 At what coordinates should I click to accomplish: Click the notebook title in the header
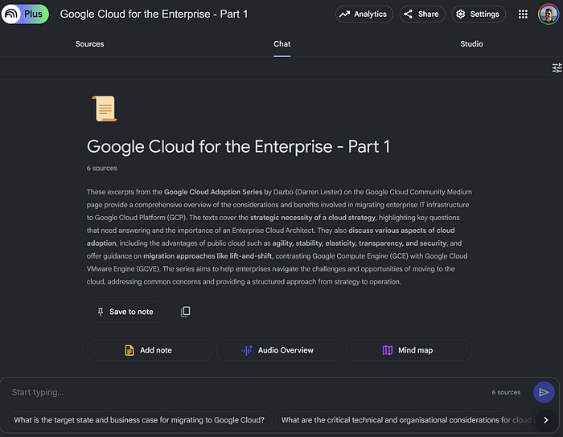[x=154, y=14]
